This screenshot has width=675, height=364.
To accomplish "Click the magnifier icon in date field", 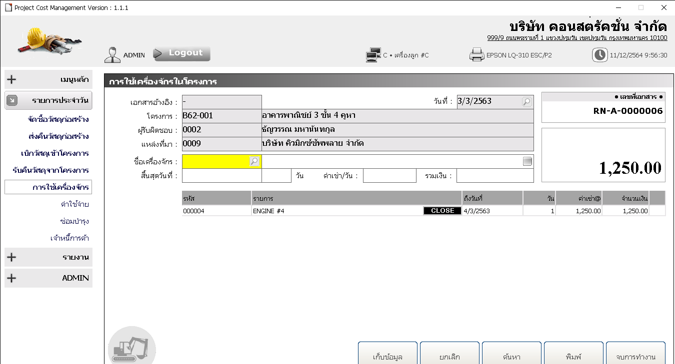I will point(526,102).
